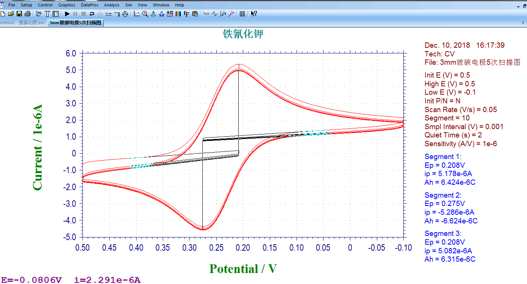Screen dimensions: 527x284
Task: Open iR compensation icon
Action: [108, 14]
